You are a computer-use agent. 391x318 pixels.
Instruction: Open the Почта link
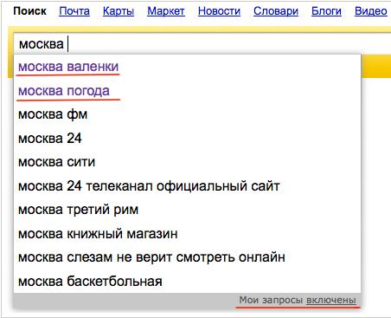(x=74, y=11)
